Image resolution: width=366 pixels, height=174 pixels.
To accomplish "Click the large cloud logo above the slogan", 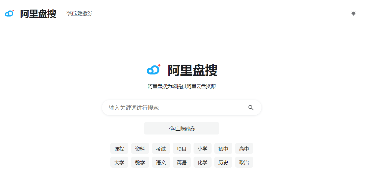I will click(x=154, y=70).
